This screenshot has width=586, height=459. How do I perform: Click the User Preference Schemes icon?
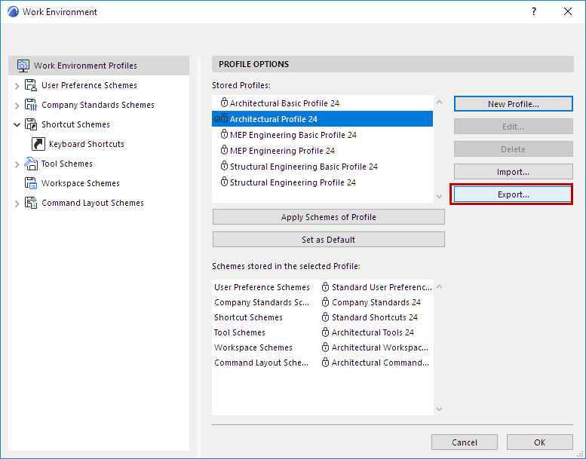[x=31, y=85]
